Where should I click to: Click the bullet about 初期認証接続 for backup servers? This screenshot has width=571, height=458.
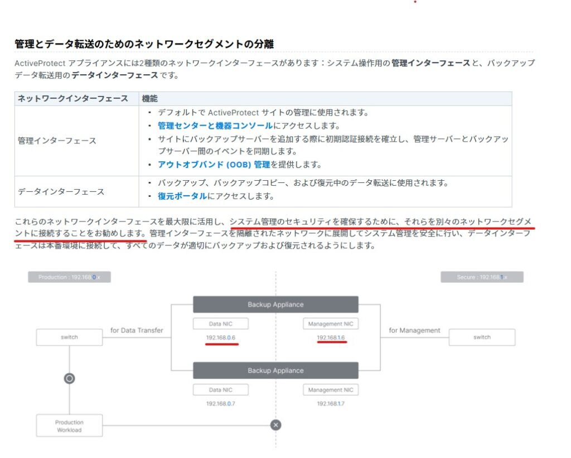coord(333,145)
